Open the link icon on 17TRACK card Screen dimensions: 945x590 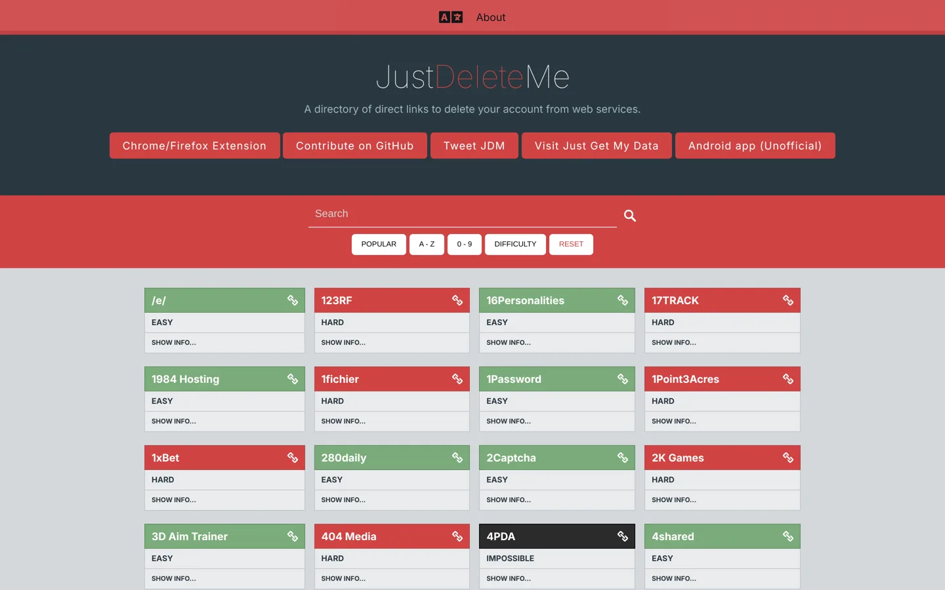[x=788, y=300]
